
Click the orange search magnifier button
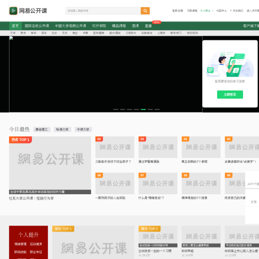145,11
